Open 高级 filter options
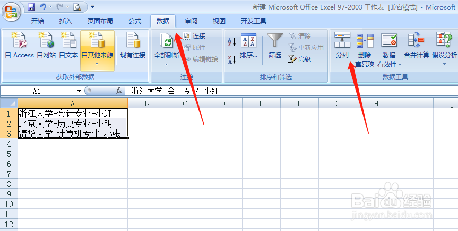Image resolution: width=458 pixels, height=231 pixels. coord(300,59)
